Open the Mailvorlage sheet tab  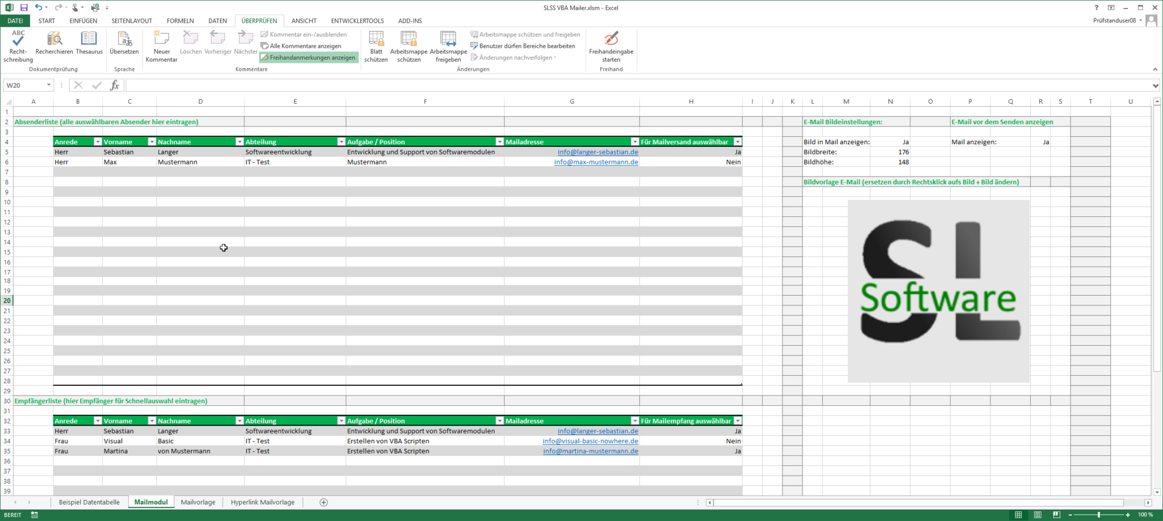[198, 502]
